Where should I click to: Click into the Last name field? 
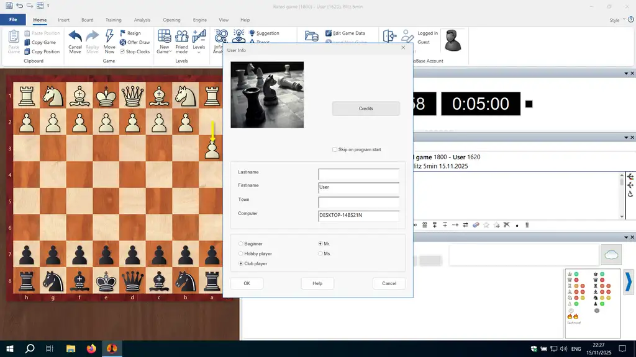pyautogui.click(x=358, y=174)
